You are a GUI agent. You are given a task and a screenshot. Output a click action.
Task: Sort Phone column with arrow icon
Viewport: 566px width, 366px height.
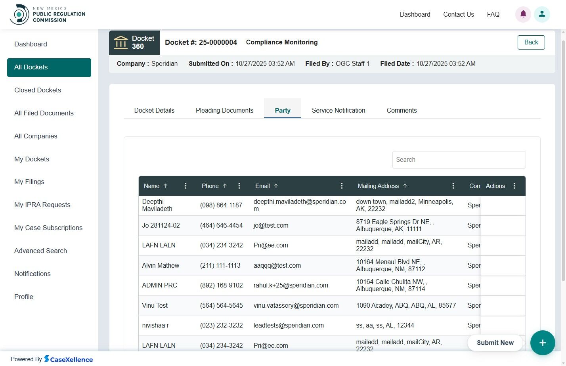click(x=225, y=186)
